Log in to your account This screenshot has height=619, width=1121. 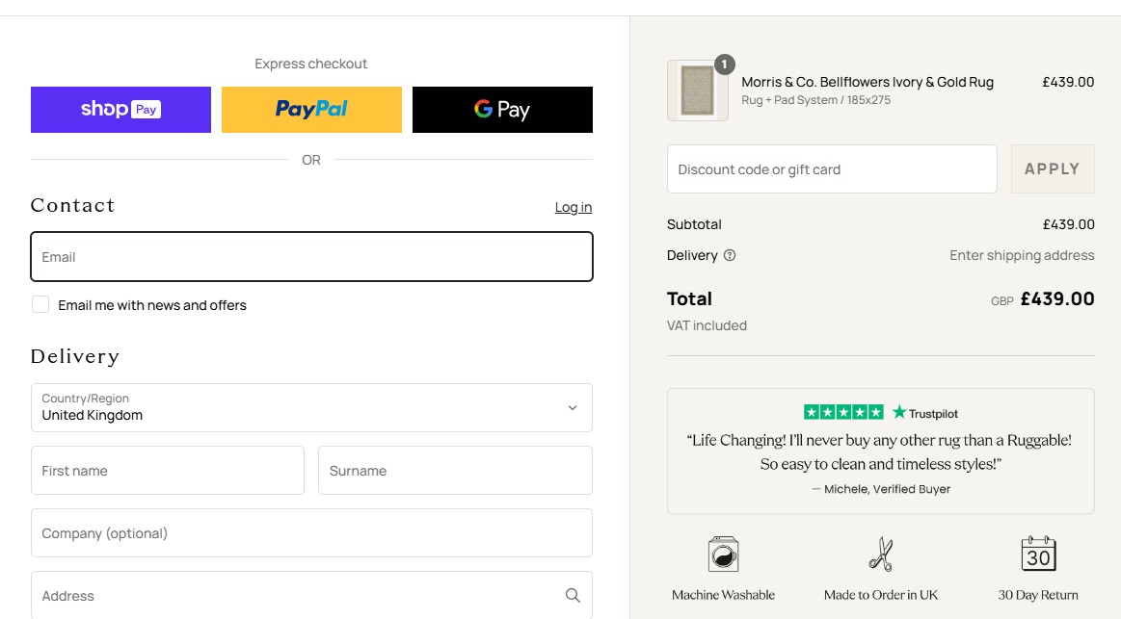pos(573,207)
